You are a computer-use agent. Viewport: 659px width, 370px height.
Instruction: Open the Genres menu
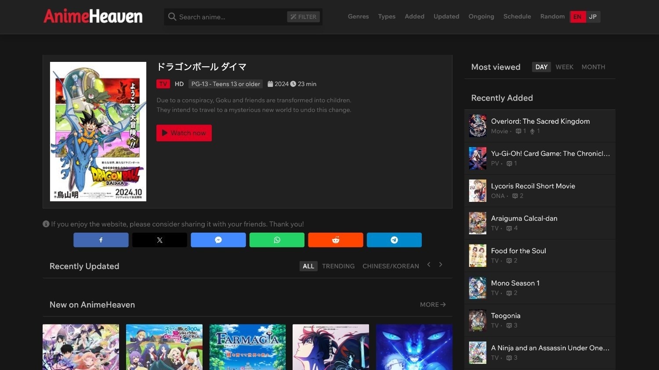[x=358, y=17]
